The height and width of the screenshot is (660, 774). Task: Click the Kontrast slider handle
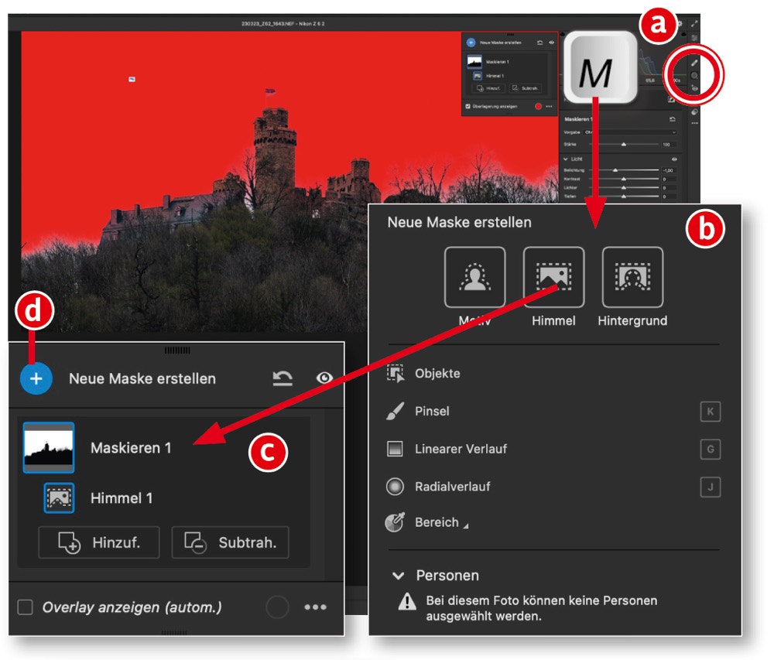623,179
